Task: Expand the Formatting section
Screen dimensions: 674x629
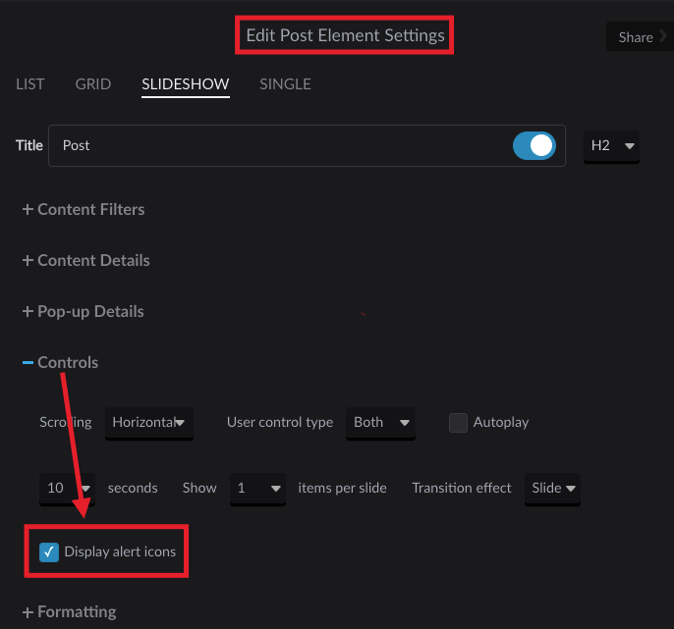Action: (x=69, y=611)
